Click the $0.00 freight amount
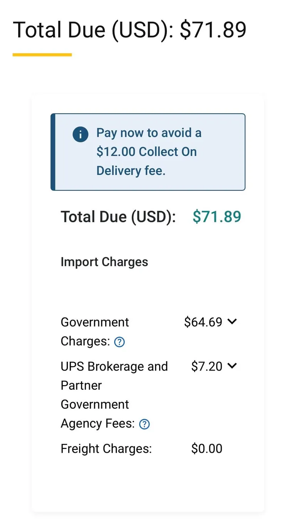Screen dimensions: 296x528 pos(207,448)
